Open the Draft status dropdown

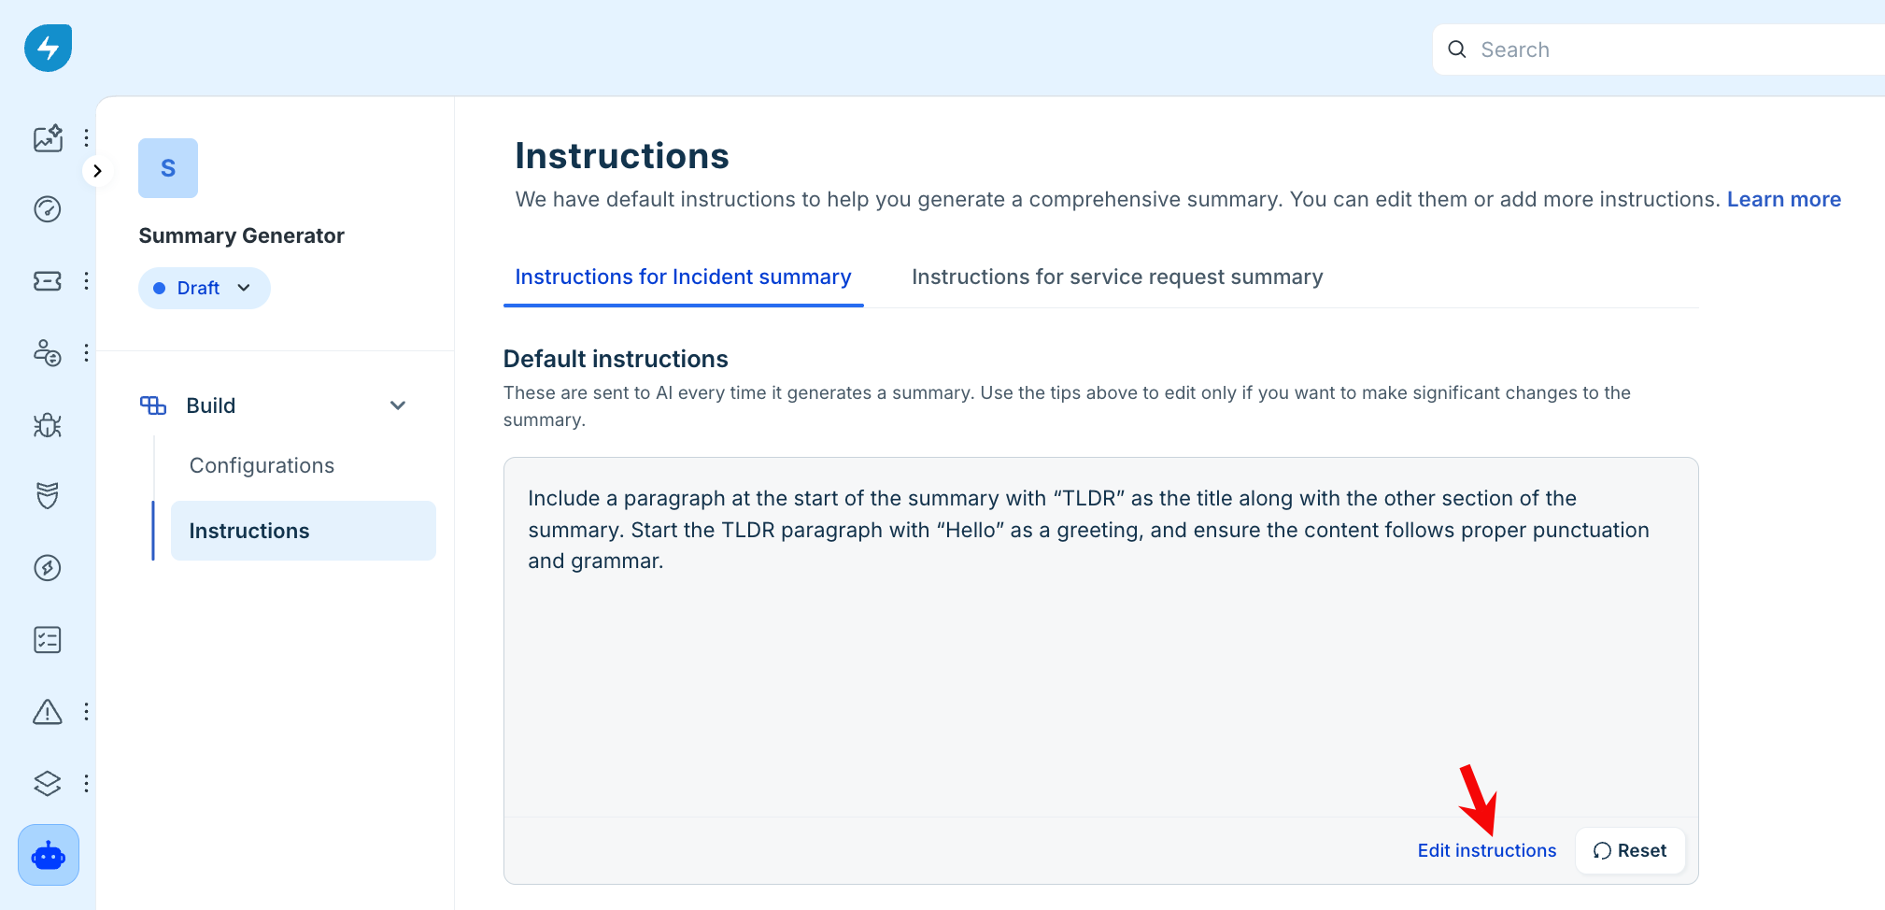click(x=205, y=288)
